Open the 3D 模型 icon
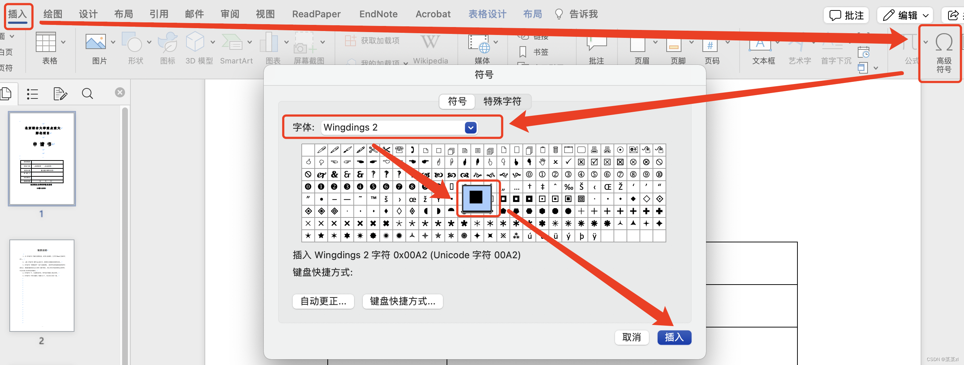The width and height of the screenshot is (964, 365). 195,42
